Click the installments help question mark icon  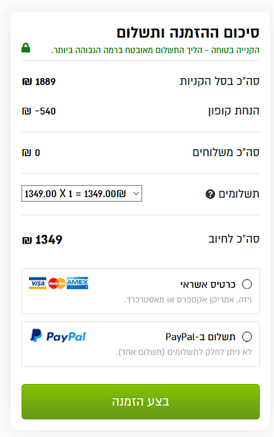click(x=210, y=194)
